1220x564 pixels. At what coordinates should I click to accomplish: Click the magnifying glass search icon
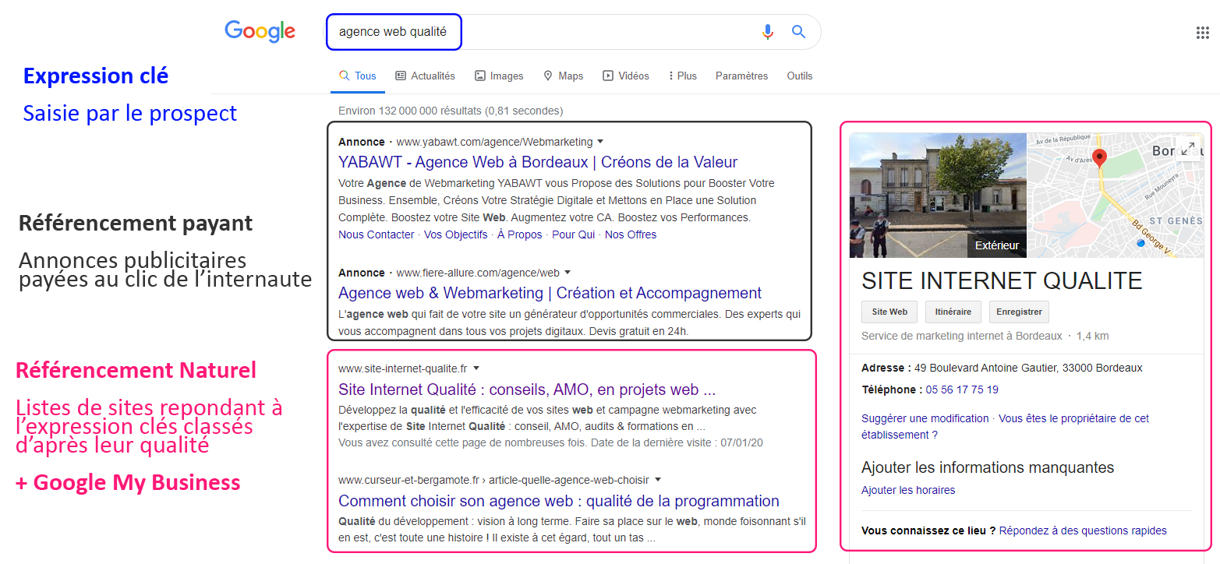coord(798,32)
